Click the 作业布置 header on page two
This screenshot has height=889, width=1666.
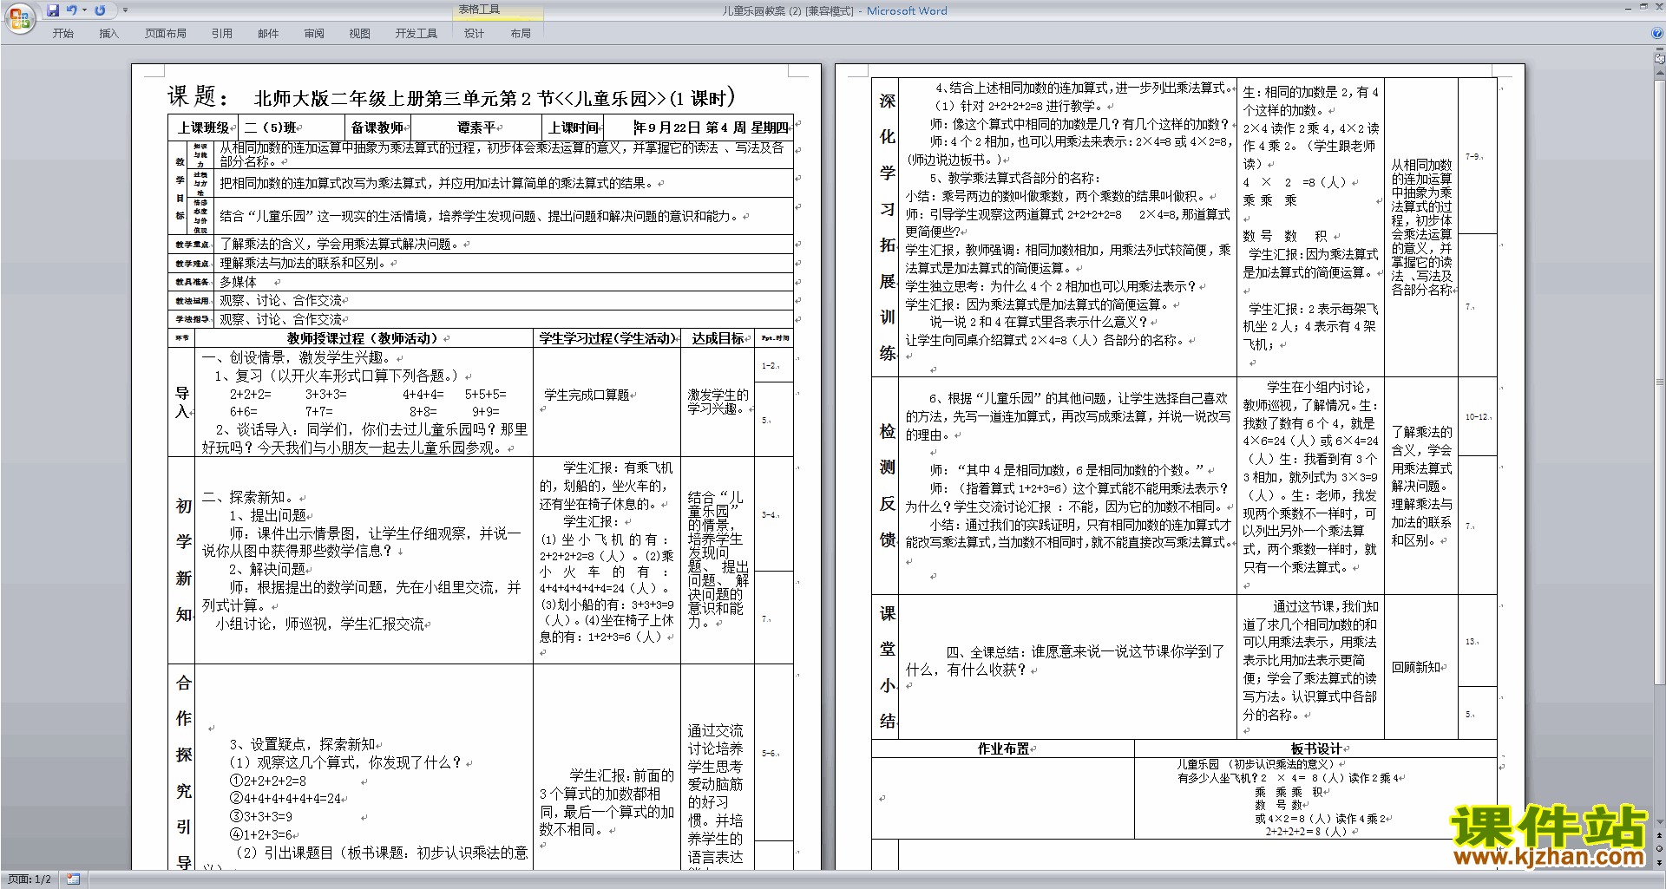pos(1003,748)
